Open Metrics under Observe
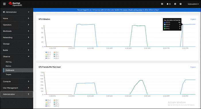This screenshot has width=201, height=109. 8,66
